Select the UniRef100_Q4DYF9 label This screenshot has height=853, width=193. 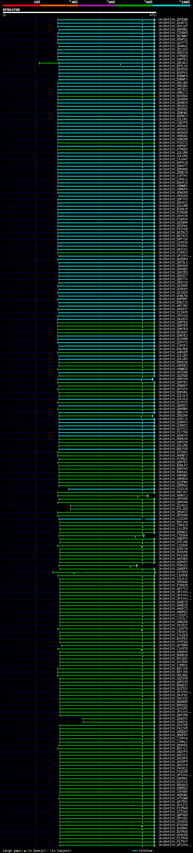[x=173, y=752]
